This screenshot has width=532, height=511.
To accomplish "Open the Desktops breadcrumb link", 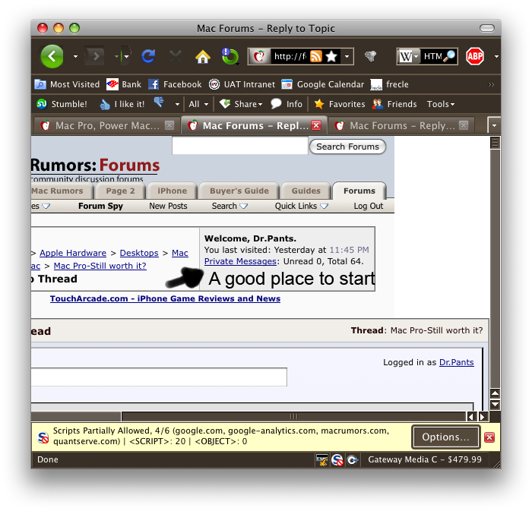I will click(139, 253).
